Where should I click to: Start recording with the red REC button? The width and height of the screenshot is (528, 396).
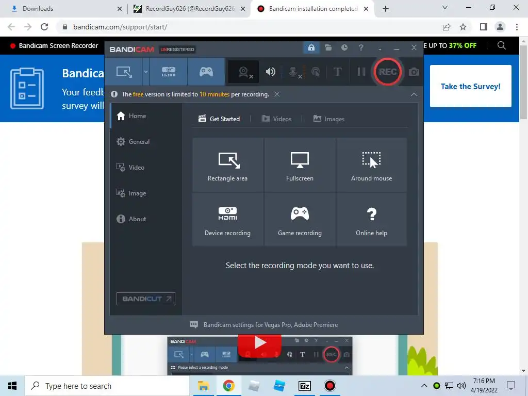pos(388,72)
